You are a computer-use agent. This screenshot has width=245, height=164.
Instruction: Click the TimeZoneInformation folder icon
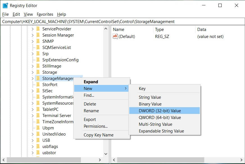(x=38, y=122)
